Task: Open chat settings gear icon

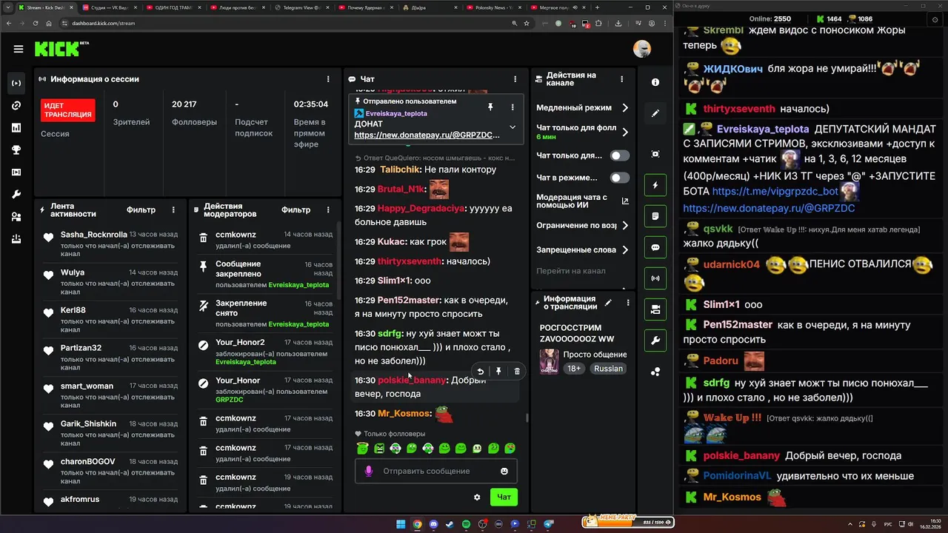Action: pos(477,497)
